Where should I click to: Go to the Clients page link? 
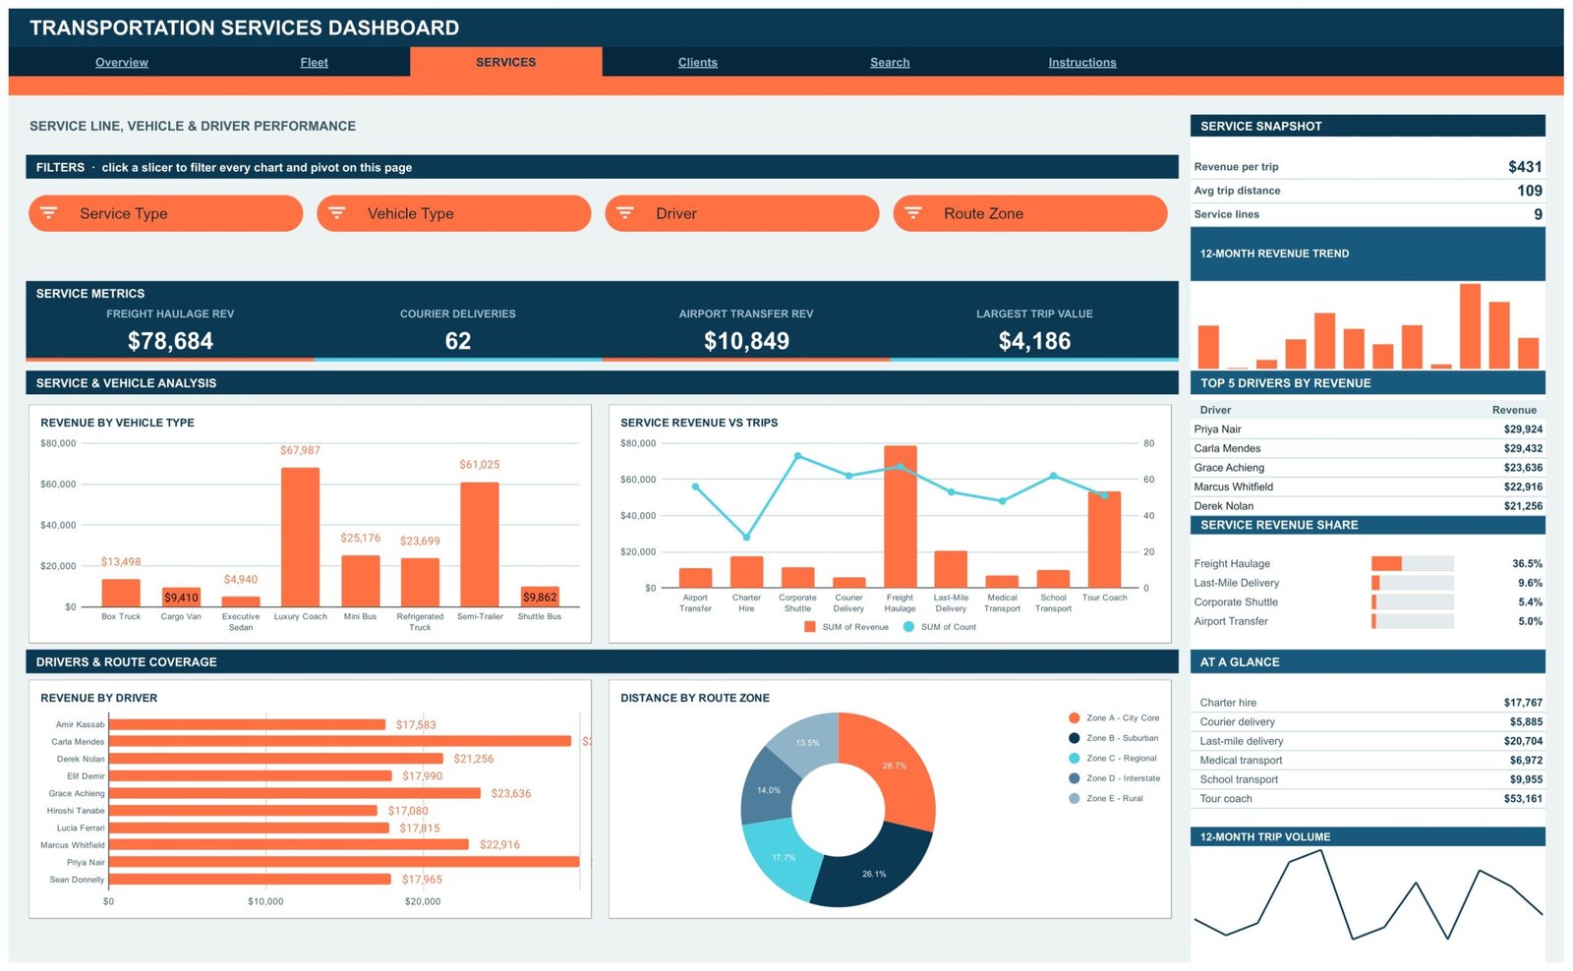698,62
